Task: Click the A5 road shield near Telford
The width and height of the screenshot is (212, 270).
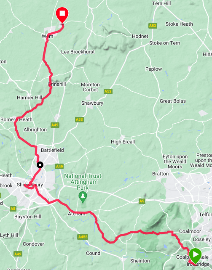Action: pos(142,201)
